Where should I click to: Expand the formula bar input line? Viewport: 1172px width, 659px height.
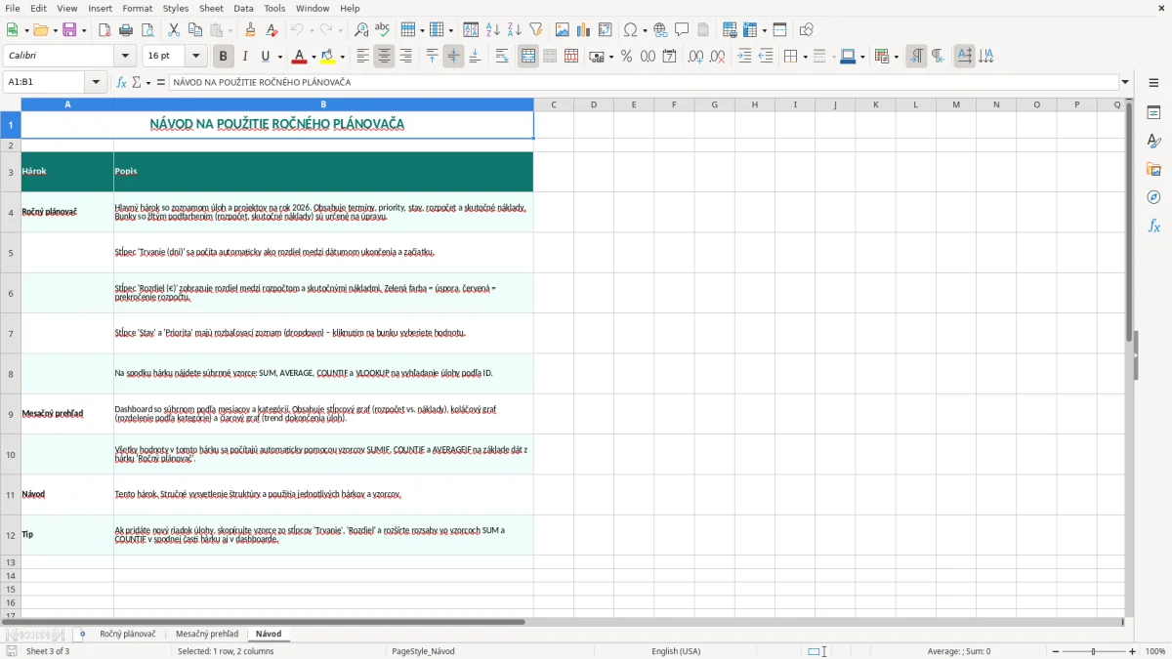point(1126,82)
